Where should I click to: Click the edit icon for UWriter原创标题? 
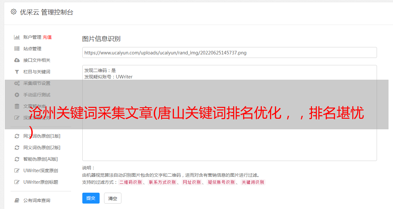click(17, 182)
